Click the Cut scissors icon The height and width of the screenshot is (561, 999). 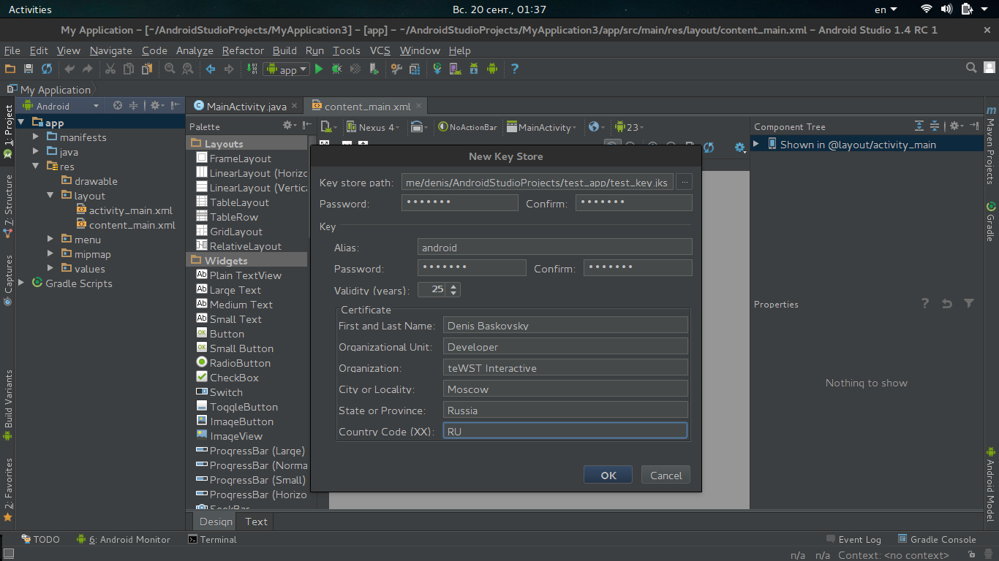[x=110, y=69]
